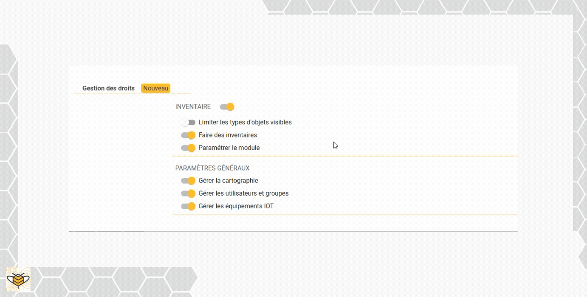
Task: Select the PARAMÈTRES GÉNÉRAUX section heading
Action: coord(212,168)
